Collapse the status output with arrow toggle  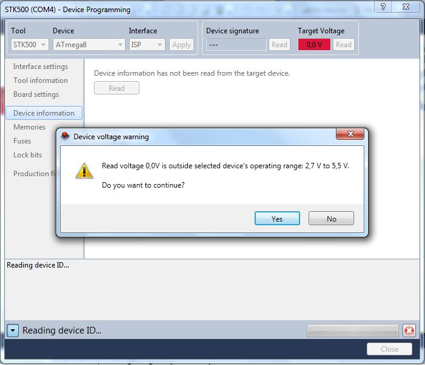(13, 330)
